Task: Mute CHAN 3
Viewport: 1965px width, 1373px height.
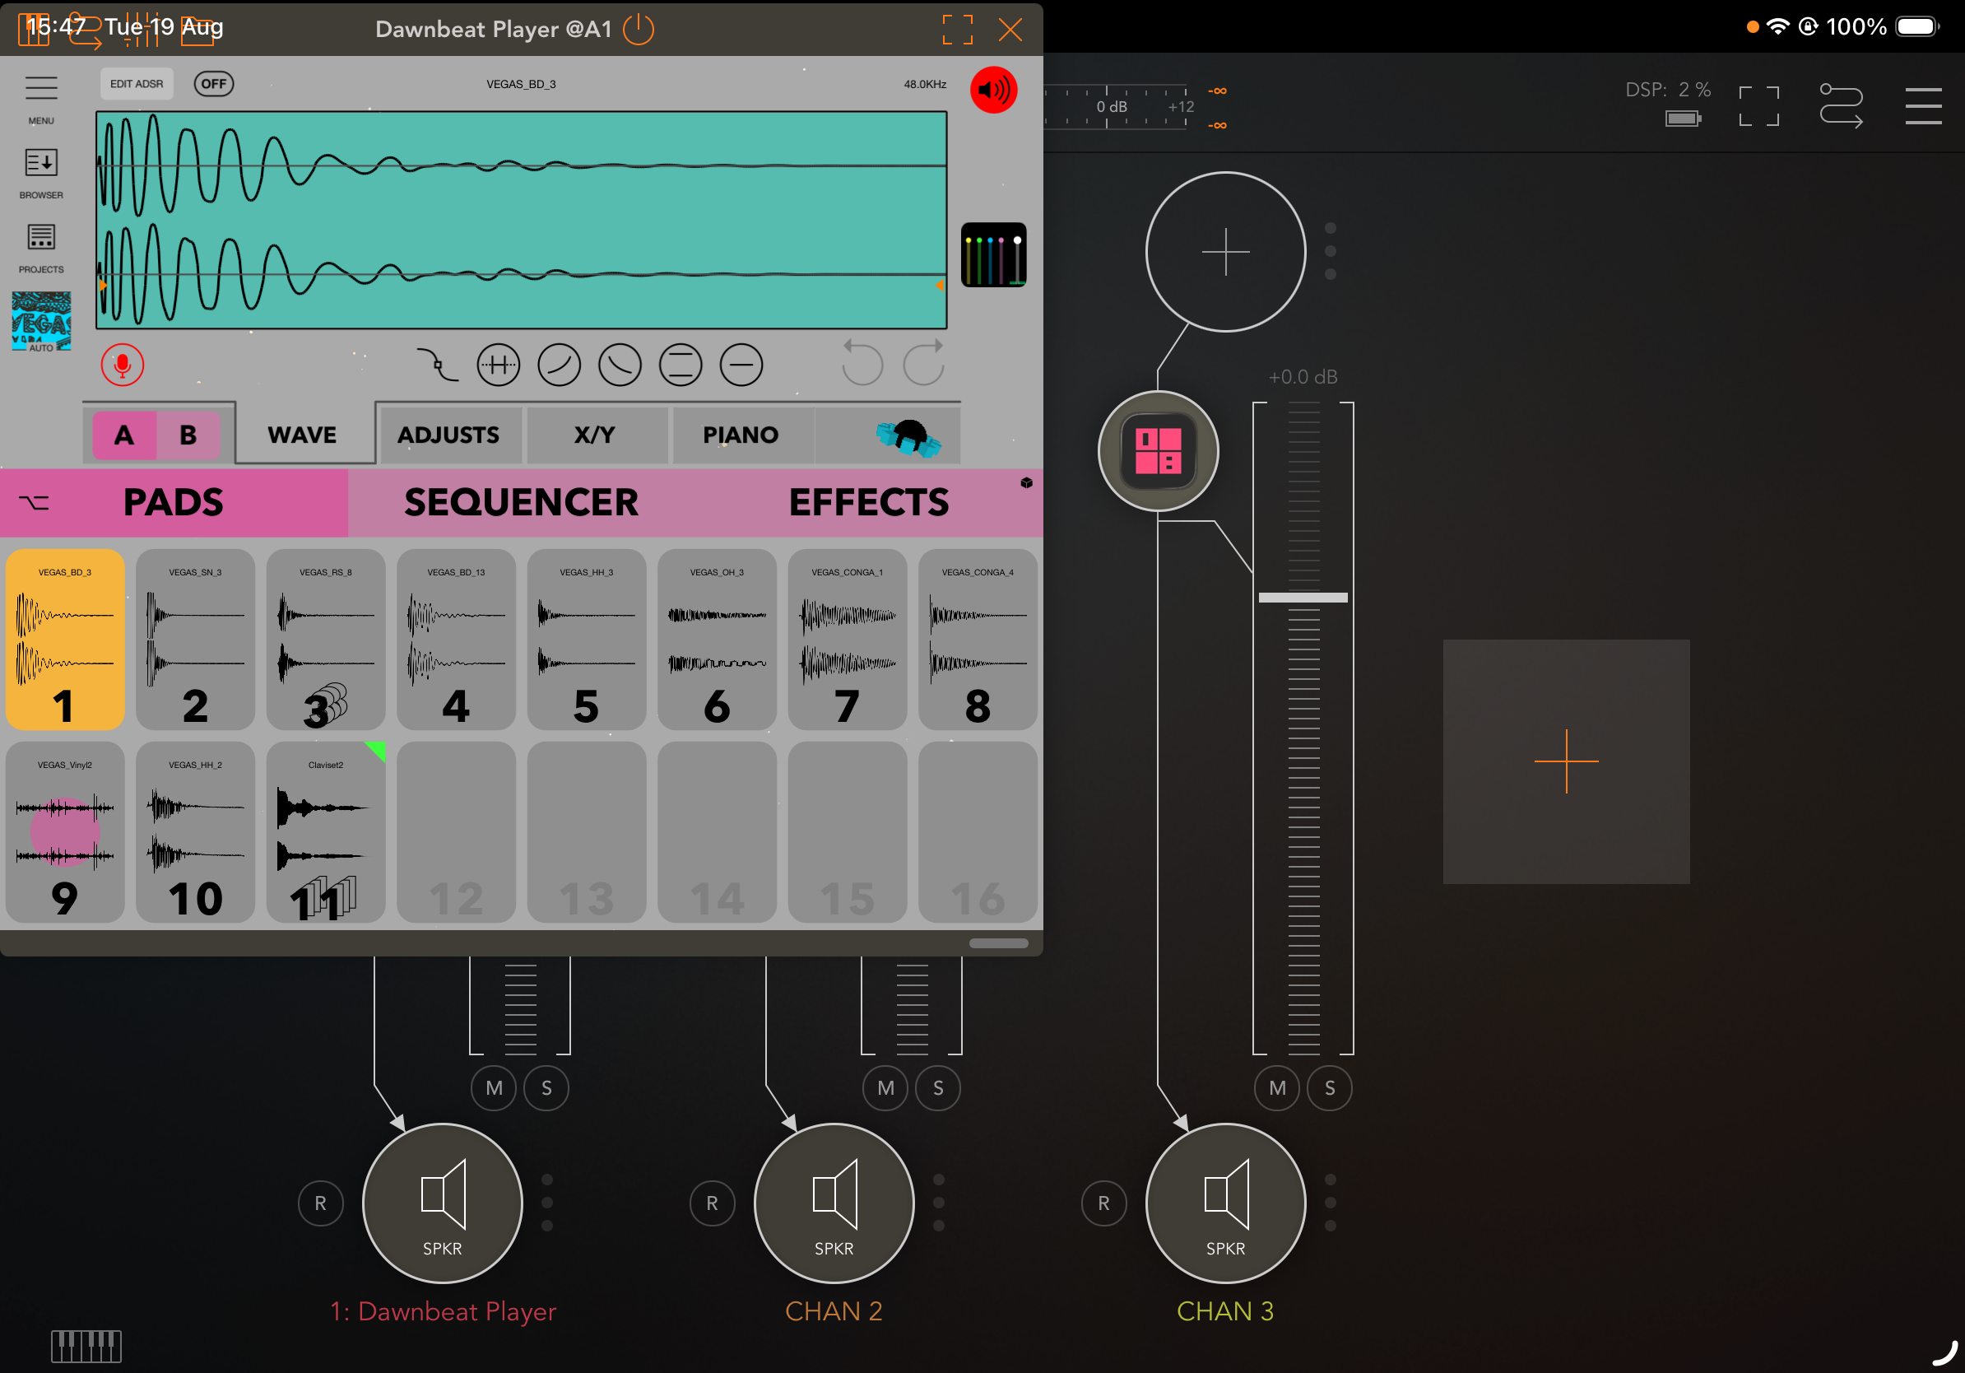Action: click(1278, 1088)
